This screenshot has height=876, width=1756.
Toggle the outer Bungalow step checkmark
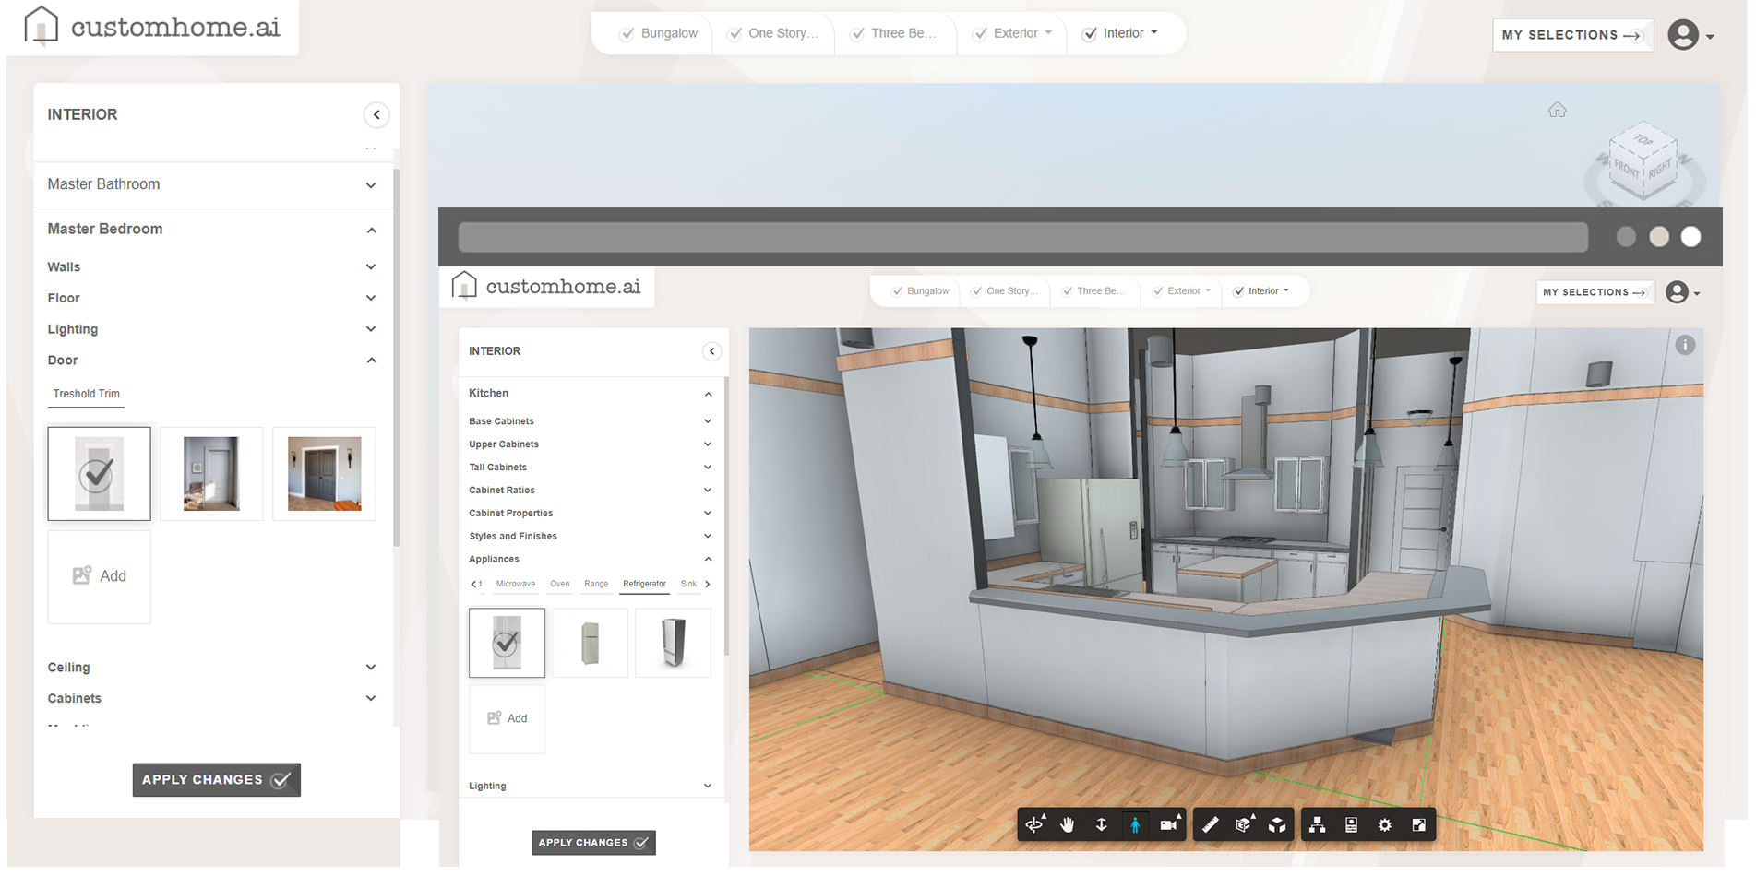point(627,34)
